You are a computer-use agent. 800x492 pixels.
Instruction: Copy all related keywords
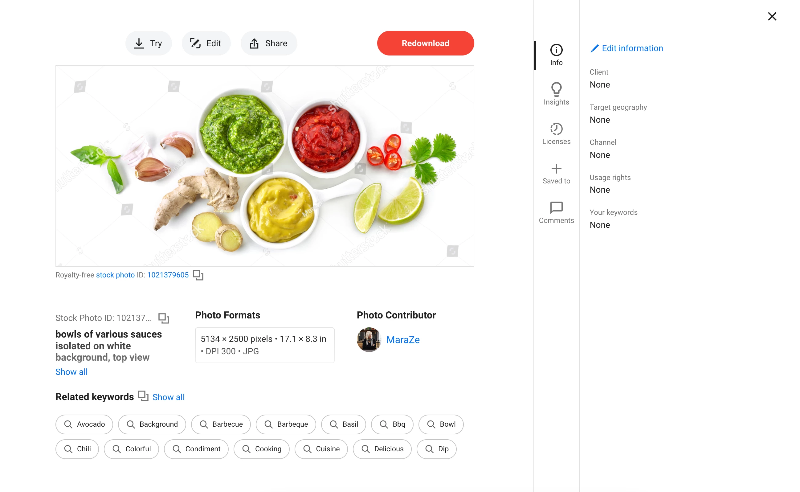(143, 396)
